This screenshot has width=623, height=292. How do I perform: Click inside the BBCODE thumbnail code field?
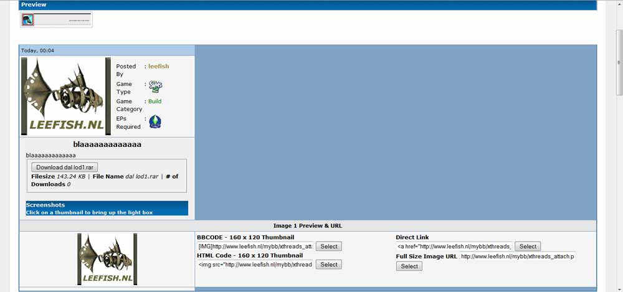(254, 247)
